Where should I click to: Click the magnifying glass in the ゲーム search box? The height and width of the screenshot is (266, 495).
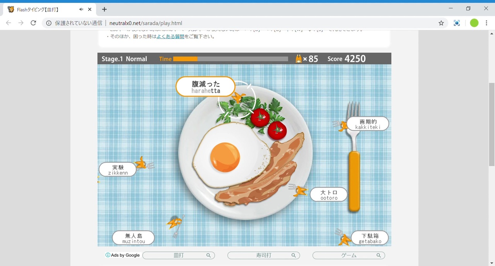click(379, 255)
